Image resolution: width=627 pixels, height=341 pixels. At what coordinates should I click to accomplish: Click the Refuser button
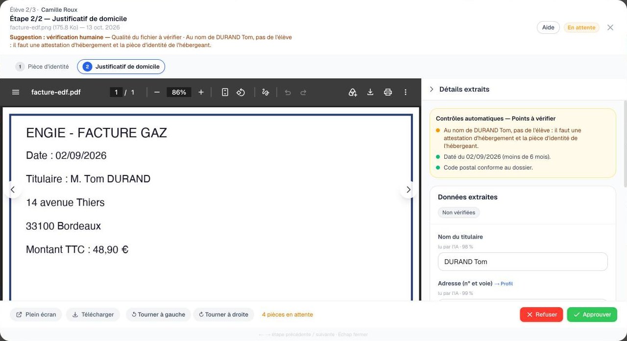tap(541, 315)
